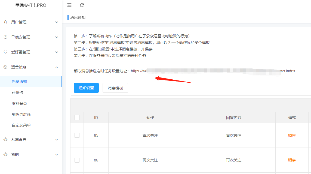Click the cube icon beside 运营策略
Viewport: 311px width, 174px height.
tap(5, 67)
